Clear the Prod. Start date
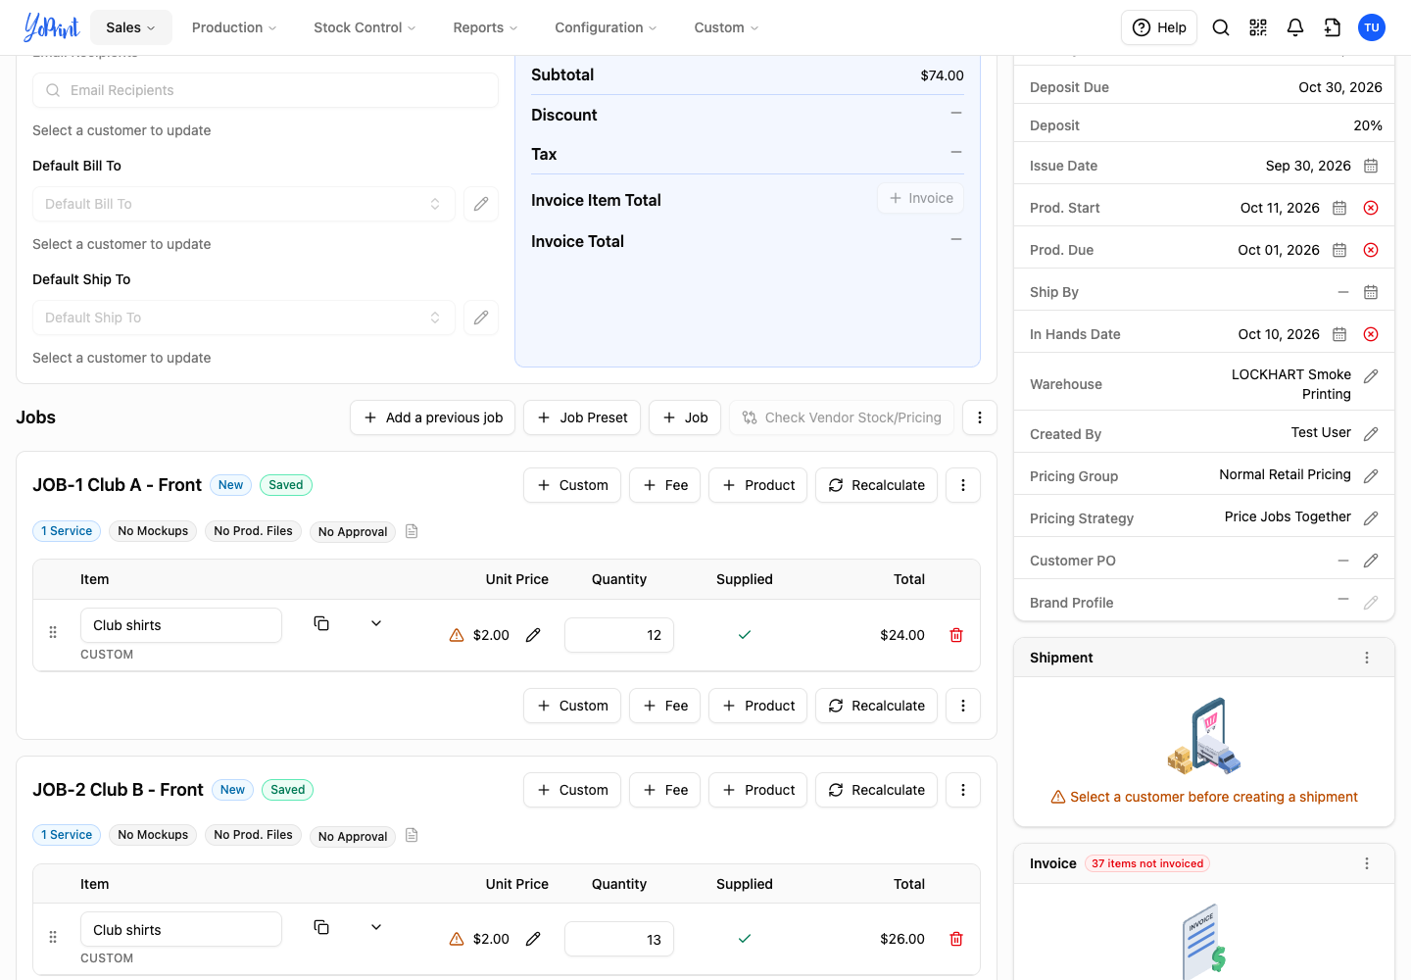 (x=1371, y=208)
